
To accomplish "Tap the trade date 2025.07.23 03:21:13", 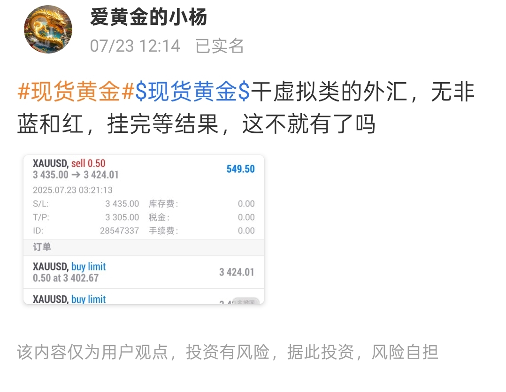I will tap(73, 190).
